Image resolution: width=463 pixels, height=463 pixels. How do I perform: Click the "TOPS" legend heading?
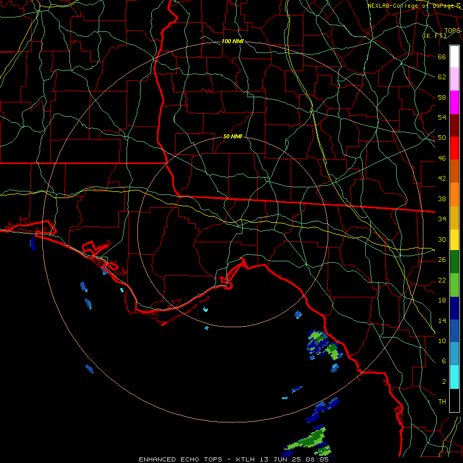click(452, 31)
